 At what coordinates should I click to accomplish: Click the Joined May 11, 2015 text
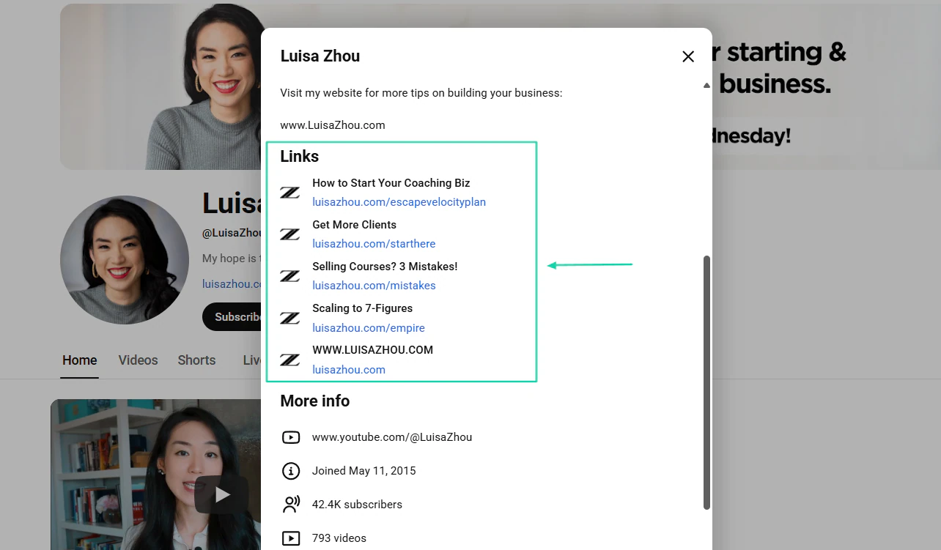pyautogui.click(x=364, y=471)
